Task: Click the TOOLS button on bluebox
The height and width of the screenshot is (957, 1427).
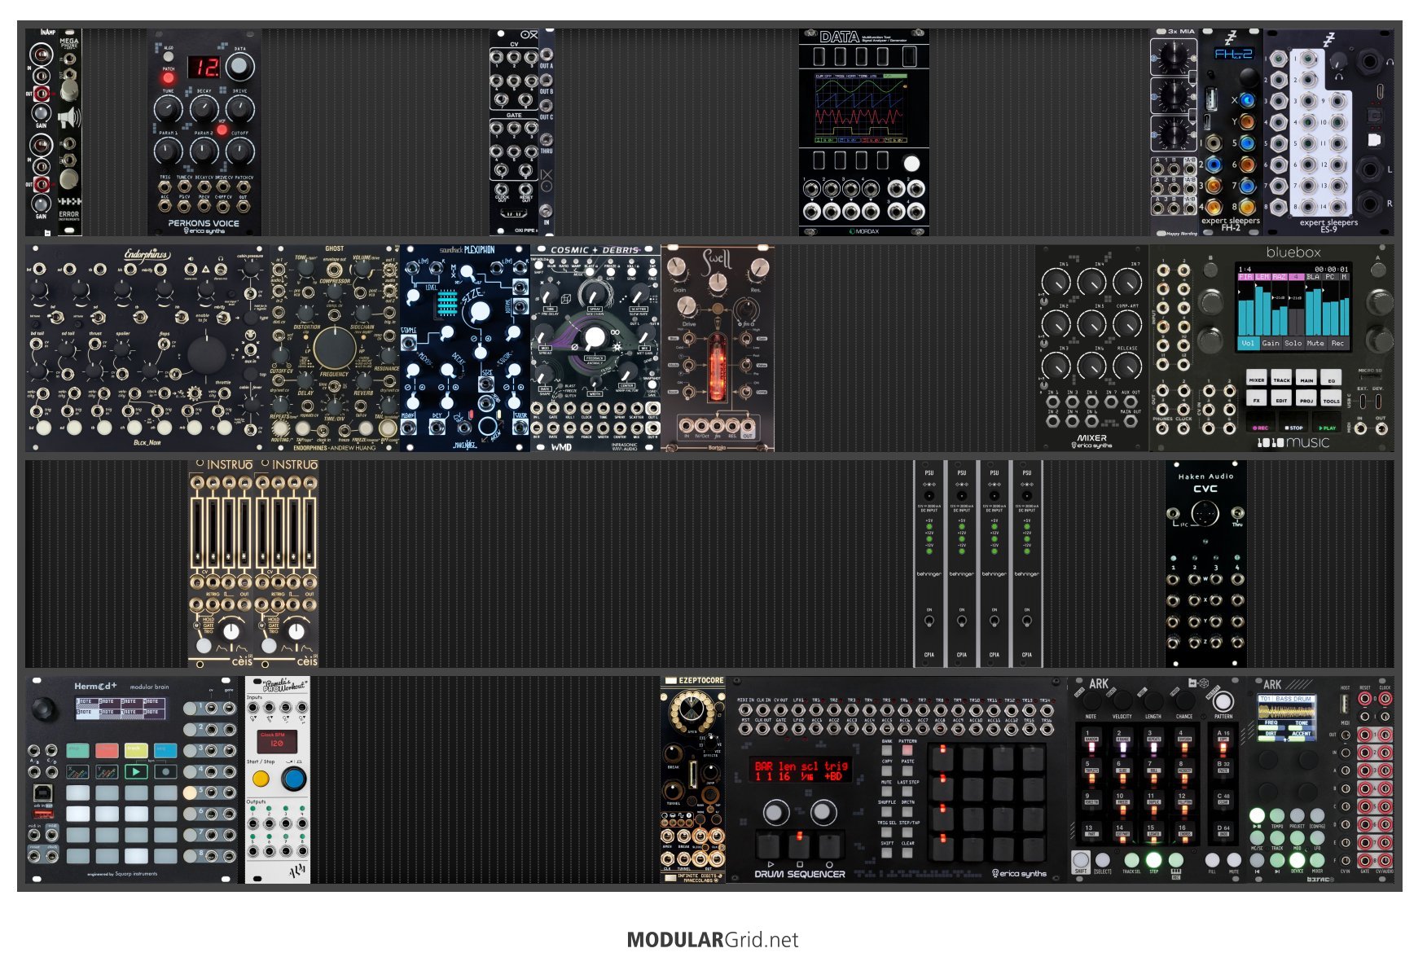Action: point(1332,399)
